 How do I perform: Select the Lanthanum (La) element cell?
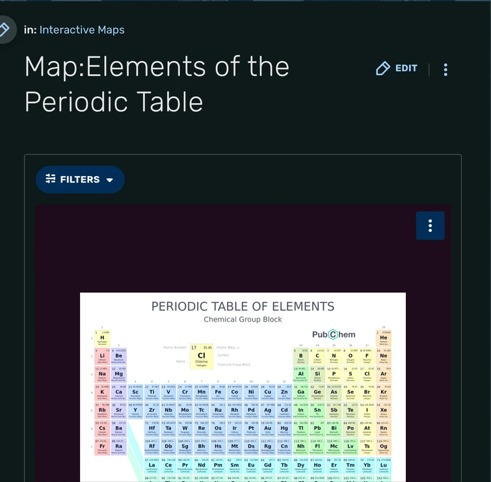[x=152, y=466]
